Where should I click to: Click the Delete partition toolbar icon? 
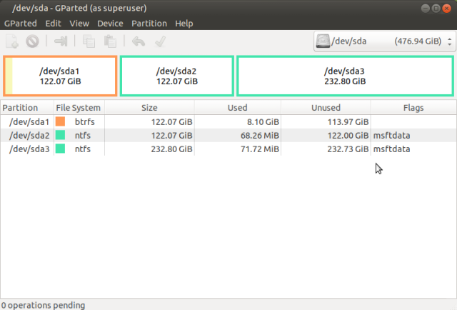32,41
